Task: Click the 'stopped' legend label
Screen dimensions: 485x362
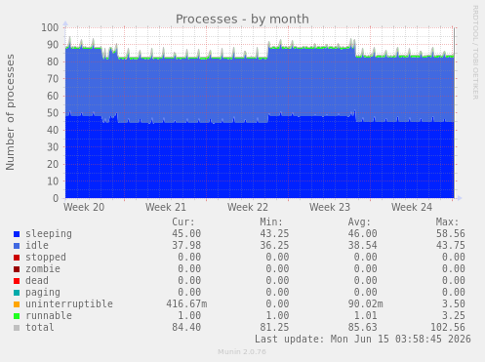Action: pyautogui.click(x=46, y=258)
